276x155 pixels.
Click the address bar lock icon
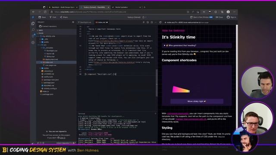[x=52, y=12]
